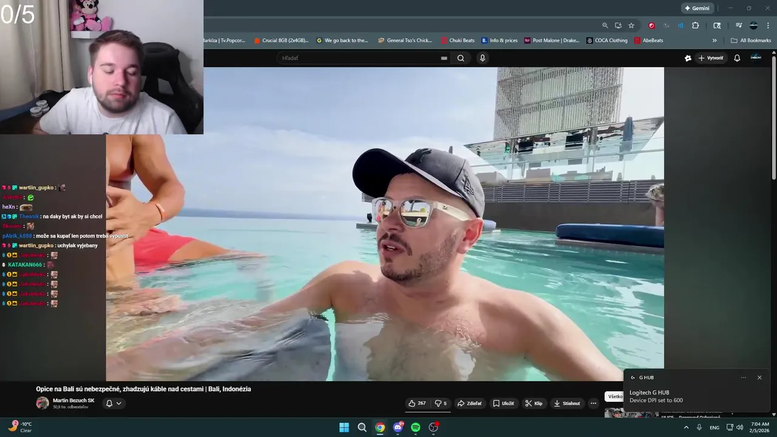Image resolution: width=777 pixels, height=437 pixels.
Task: Click the video title Opice na Bali
Action: coord(143,389)
